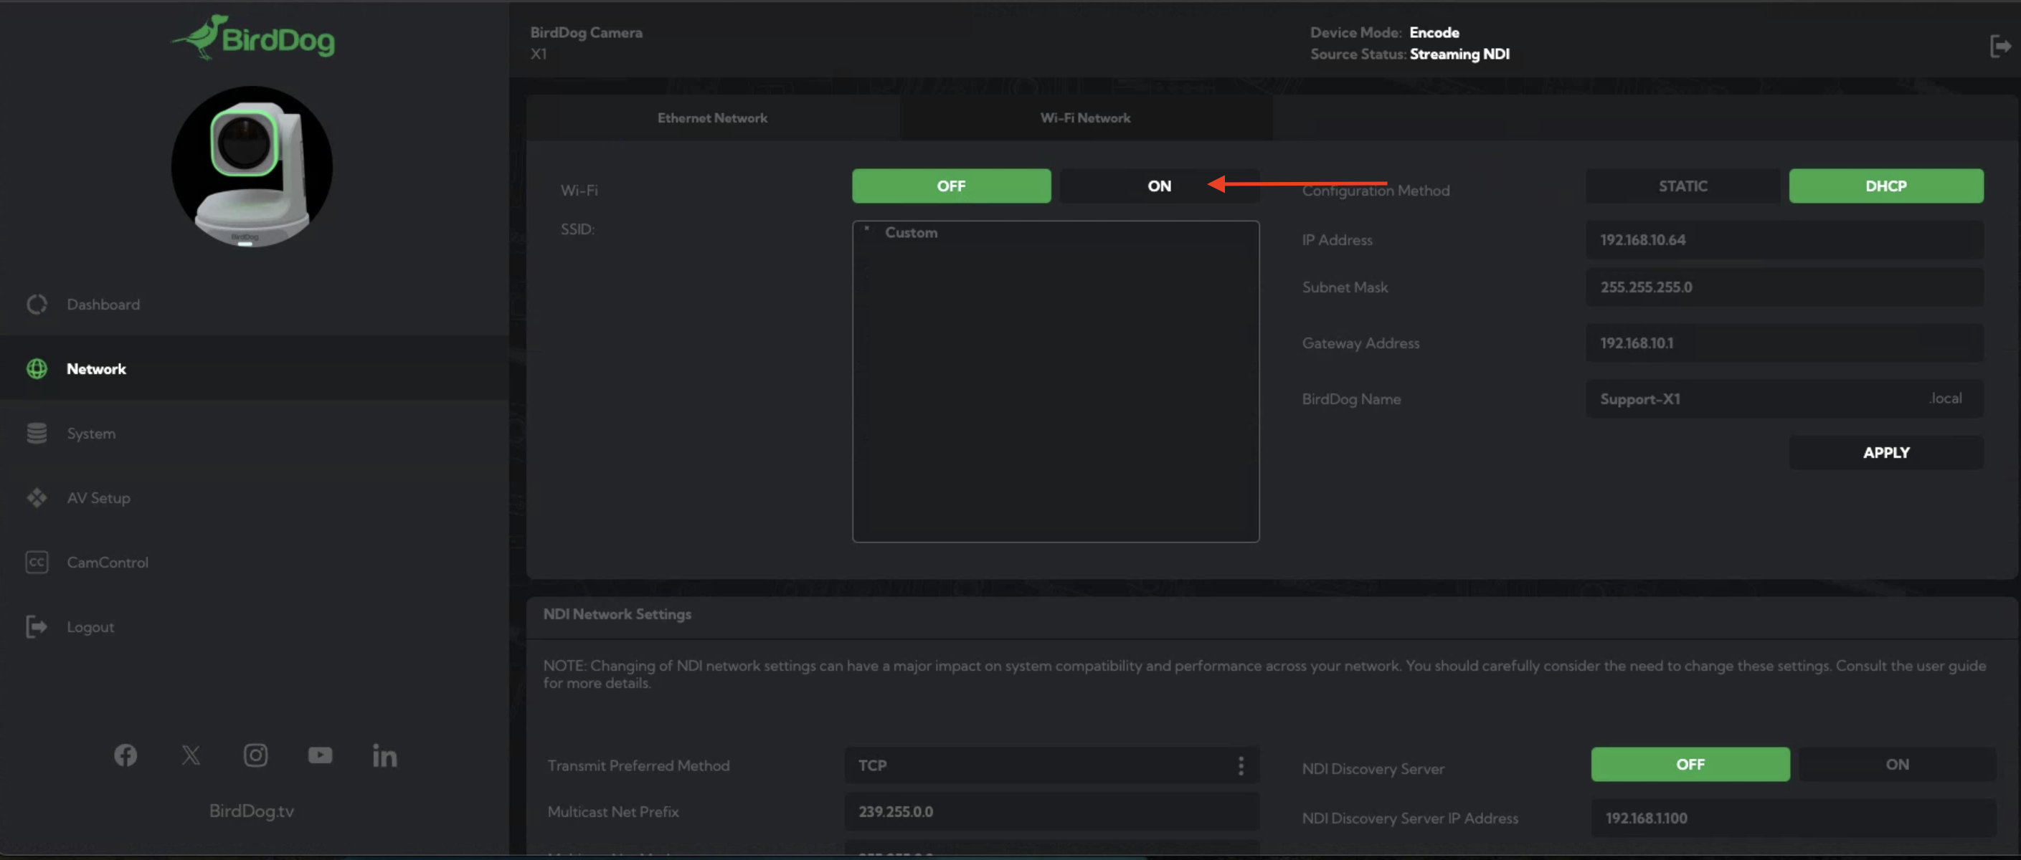The image size is (2021, 860).
Task: Open the Facebook social icon
Action: (x=126, y=755)
